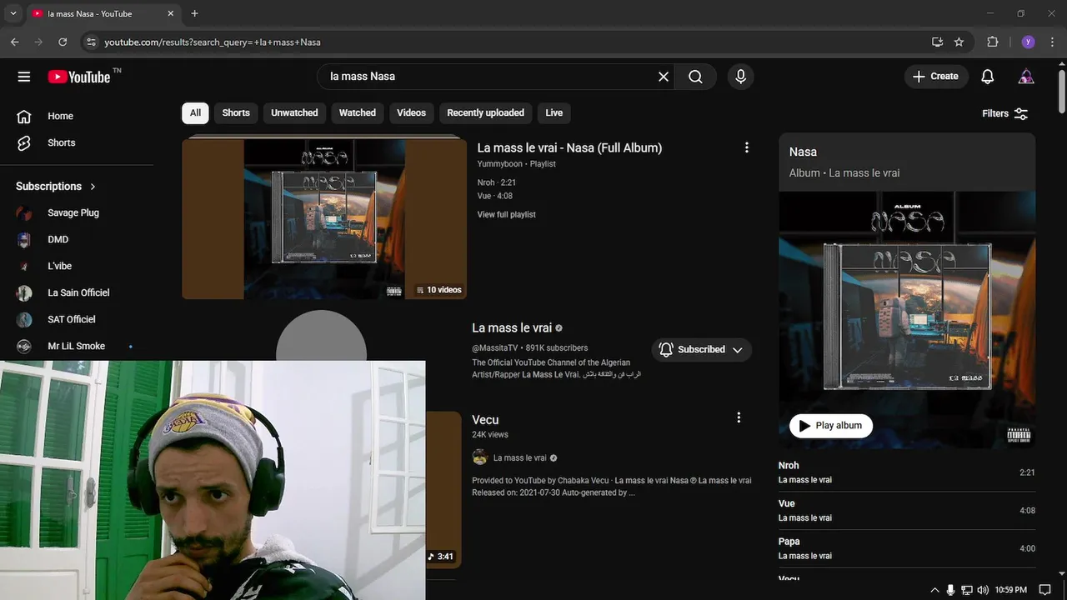1067x600 pixels.
Task: Open Nasa Full Album playlist thumbnail
Action: tap(324, 218)
